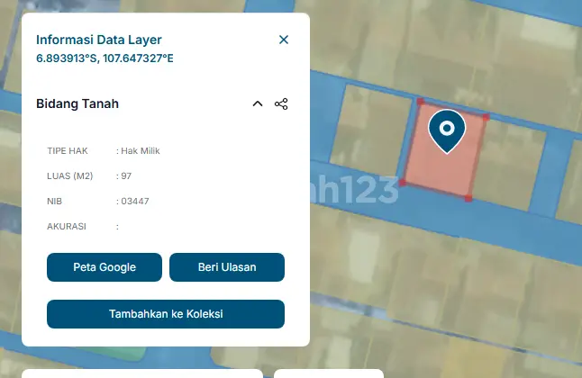Click the coordinates text 6.893913°S, 107.647327°E
The height and width of the screenshot is (378, 582).
tap(105, 58)
